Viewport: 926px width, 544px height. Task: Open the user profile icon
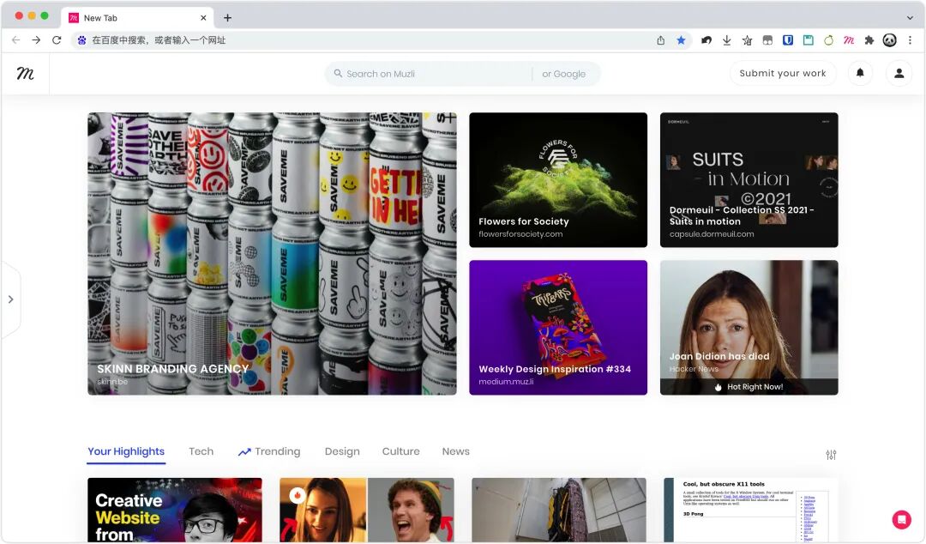899,73
